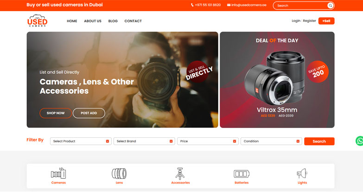This screenshot has width=363, height=192.
Task: Click the envelope icon beside the email address
Action: [x=229, y=5]
